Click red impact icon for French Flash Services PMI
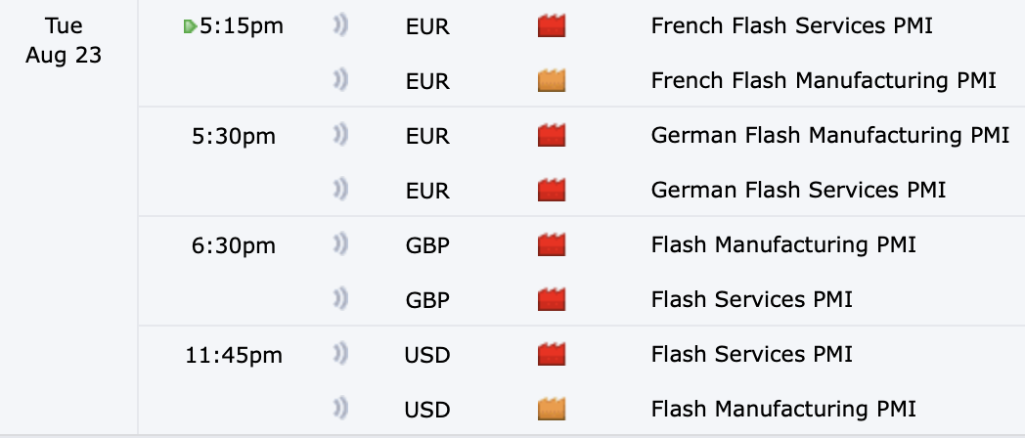The width and height of the screenshot is (1025, 438). 552,26
